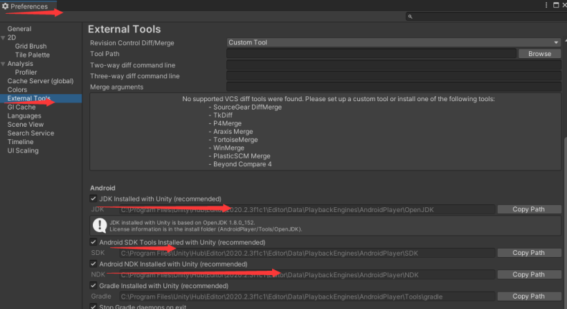Copy the Gradle path
The image size is (567, 309).
[x=528, y=297]
